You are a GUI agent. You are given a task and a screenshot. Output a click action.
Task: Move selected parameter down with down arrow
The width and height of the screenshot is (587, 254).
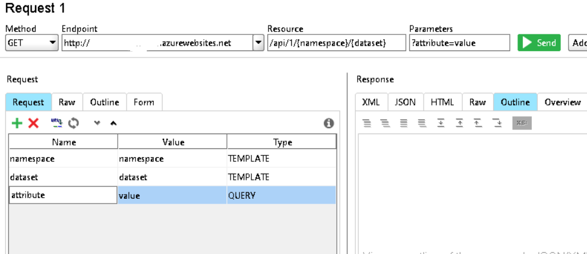point(97,123)
